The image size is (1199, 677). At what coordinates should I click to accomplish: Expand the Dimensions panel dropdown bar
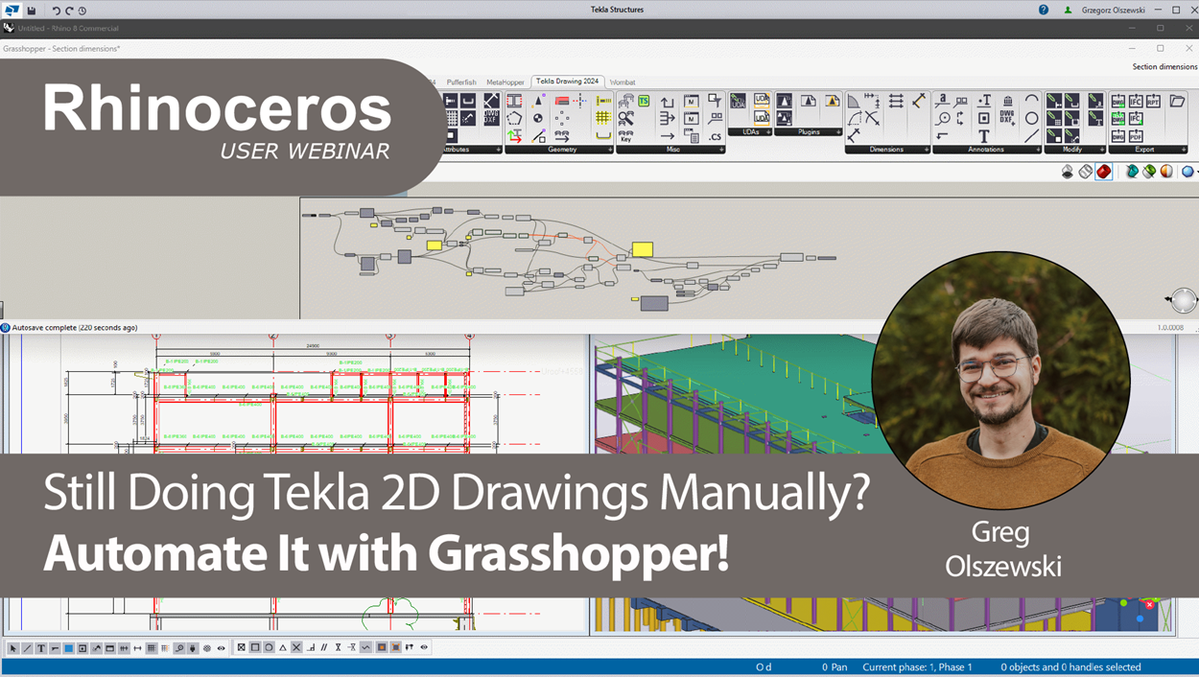(886, 150)
